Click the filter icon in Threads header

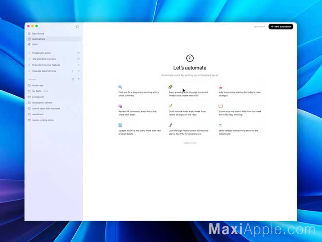click(x=79, y=79)
